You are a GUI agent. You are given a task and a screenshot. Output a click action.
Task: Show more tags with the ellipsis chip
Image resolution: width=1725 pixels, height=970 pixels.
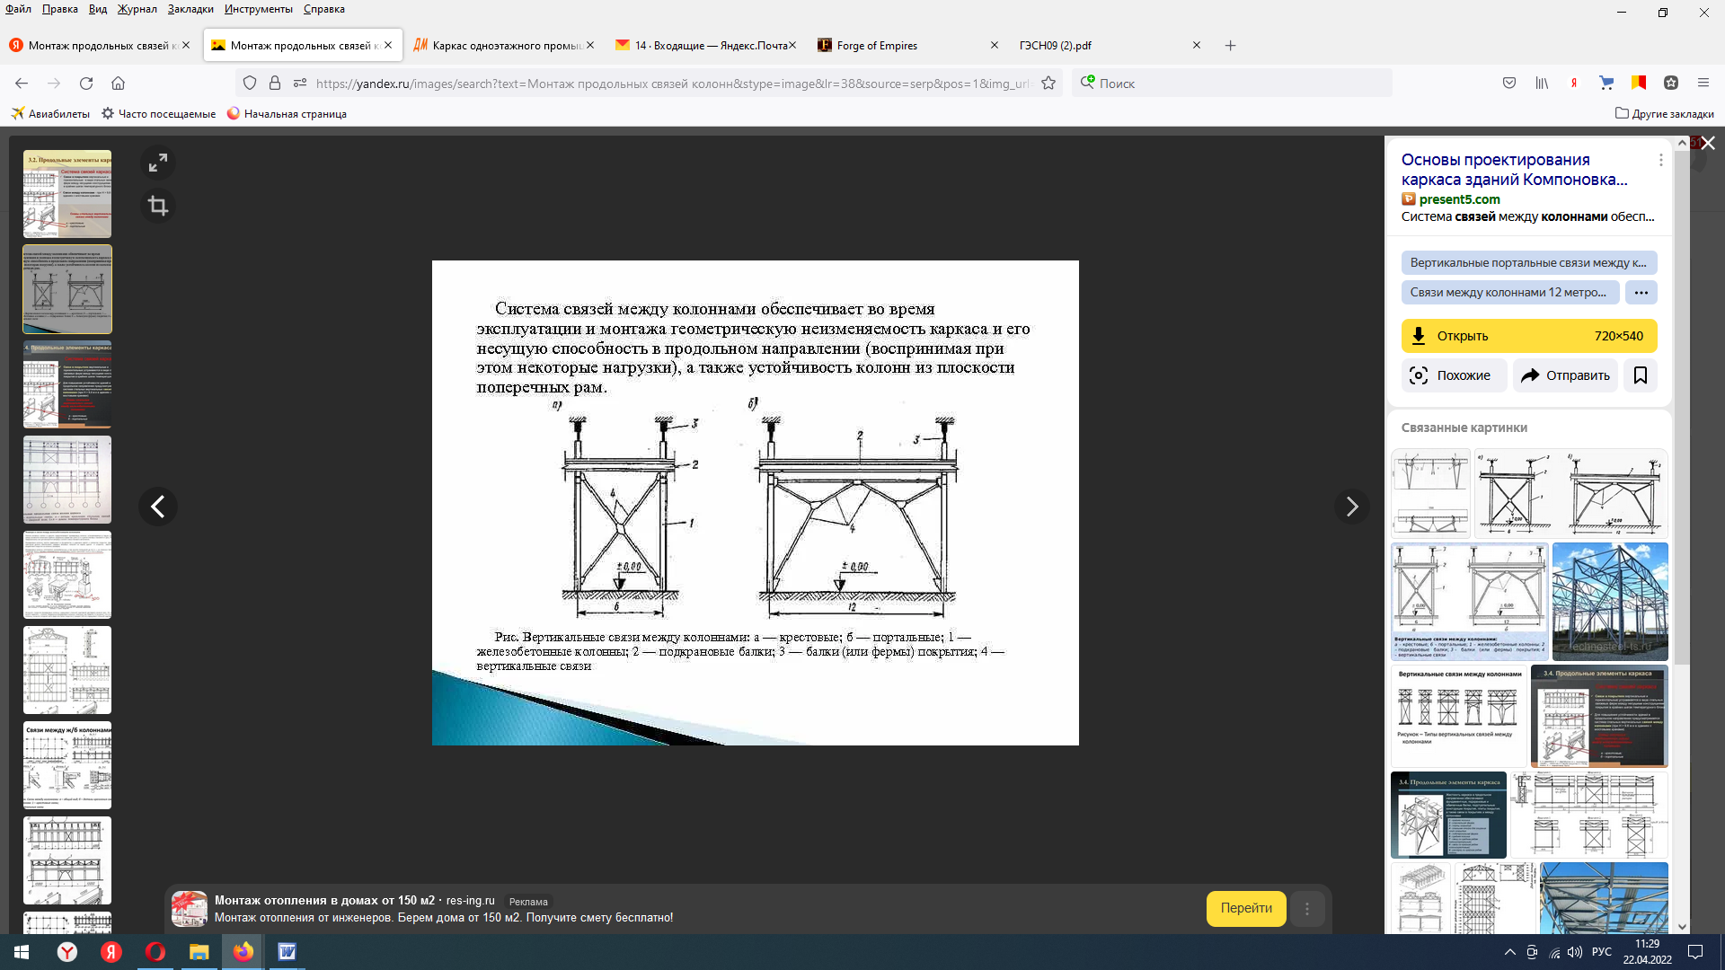(1641, 293)
